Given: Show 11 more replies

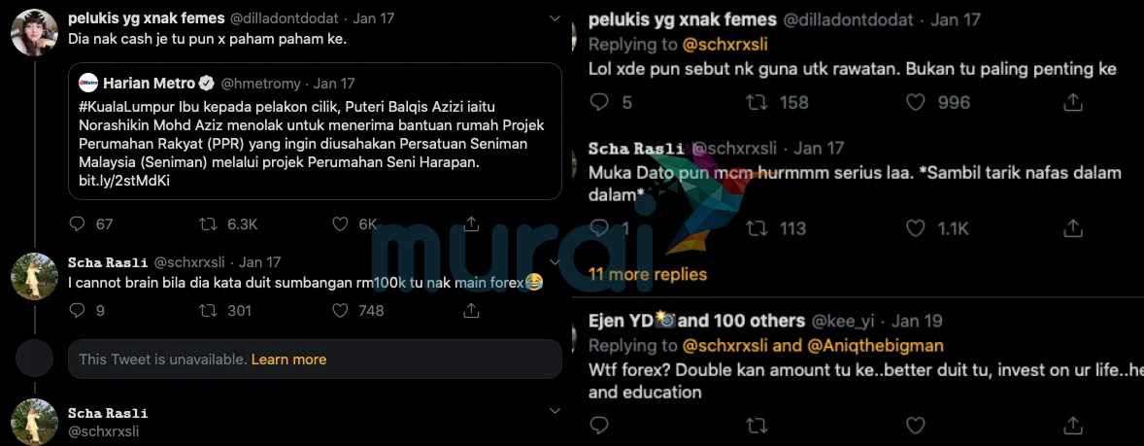Looking at the screenshot, I should (x=648, y=274).
